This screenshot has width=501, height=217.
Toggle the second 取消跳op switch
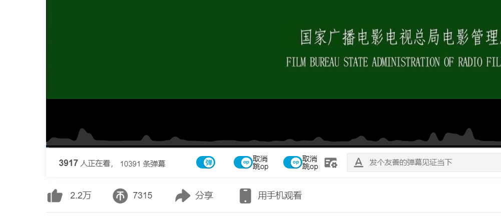[293, 162]
